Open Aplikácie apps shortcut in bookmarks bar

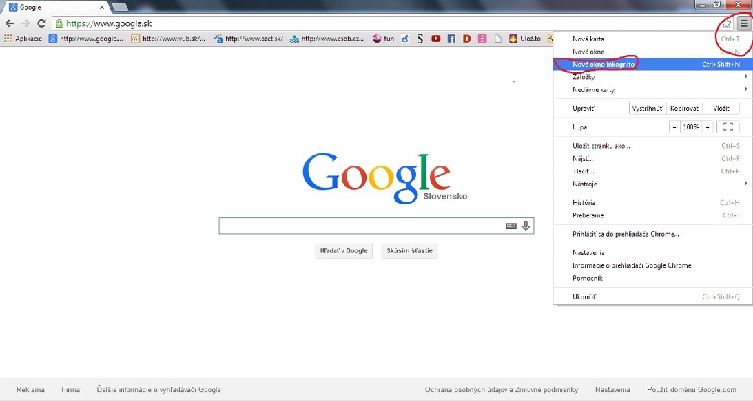[24, 39]
